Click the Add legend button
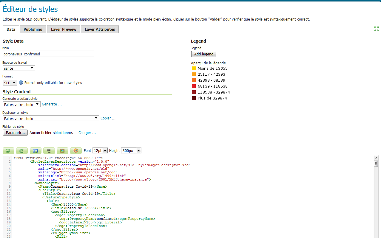Viewport: 381px width, 238px height. click(204, 54)
